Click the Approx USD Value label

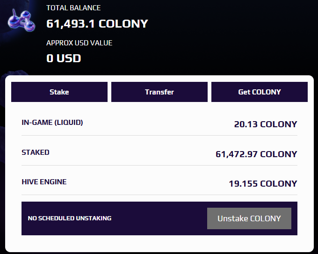pyautogui.click(x=79, y=43)
